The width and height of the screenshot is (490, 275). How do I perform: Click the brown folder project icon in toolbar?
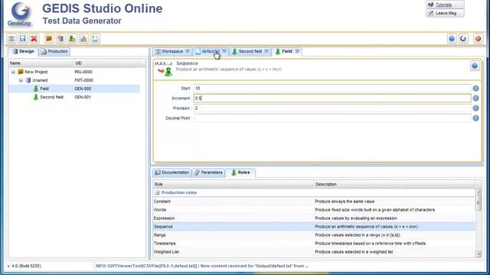point(49,39)
